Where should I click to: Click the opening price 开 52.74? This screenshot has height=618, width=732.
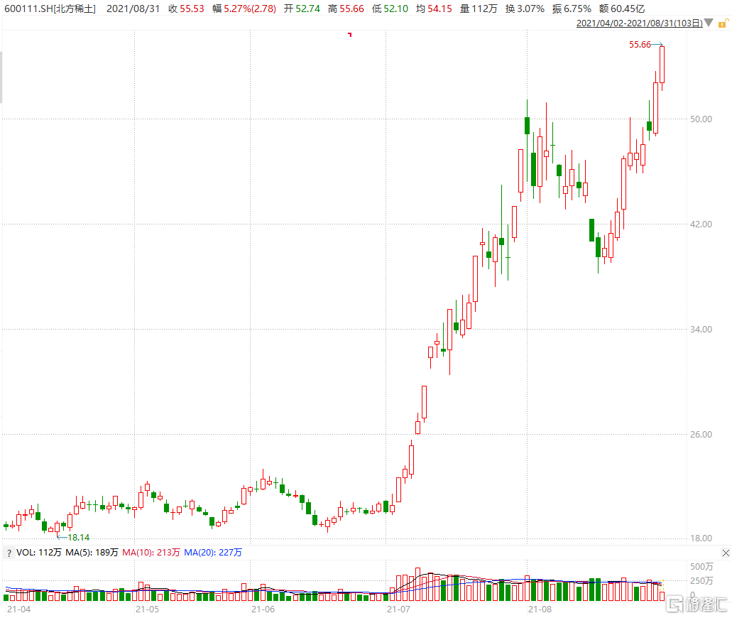pyautogui.click(x=302, y=9)
